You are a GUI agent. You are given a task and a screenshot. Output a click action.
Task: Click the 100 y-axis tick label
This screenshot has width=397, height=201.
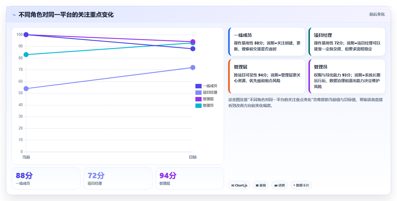pos(20,34)
